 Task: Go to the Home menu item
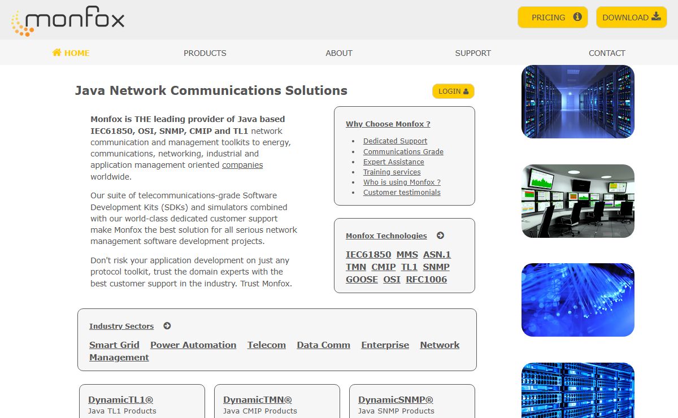pyautogui.click(x=71, y=53)
